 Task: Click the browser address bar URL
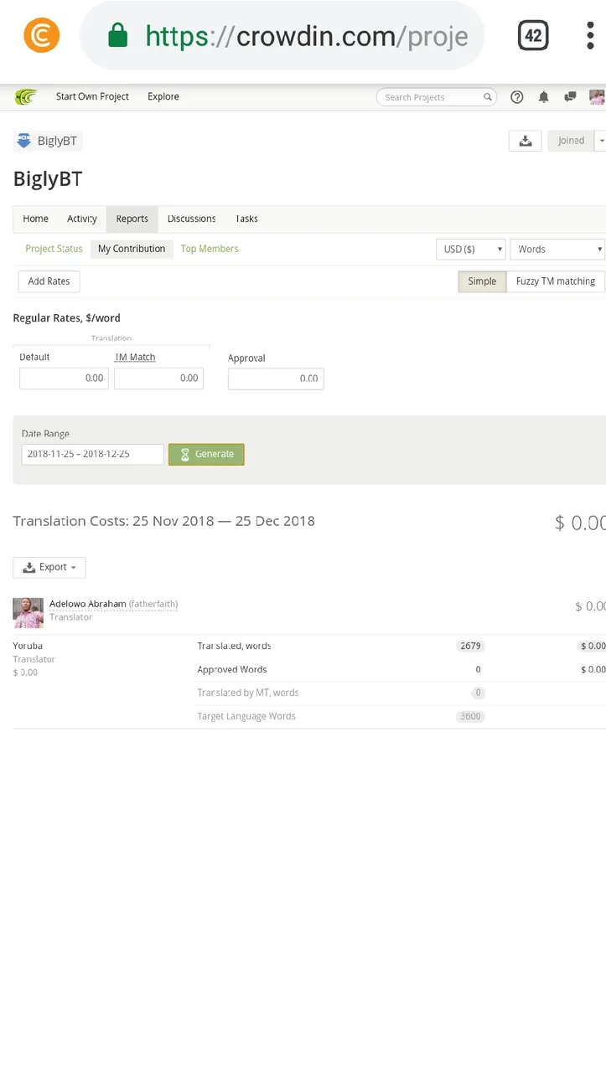click(306, 36)
